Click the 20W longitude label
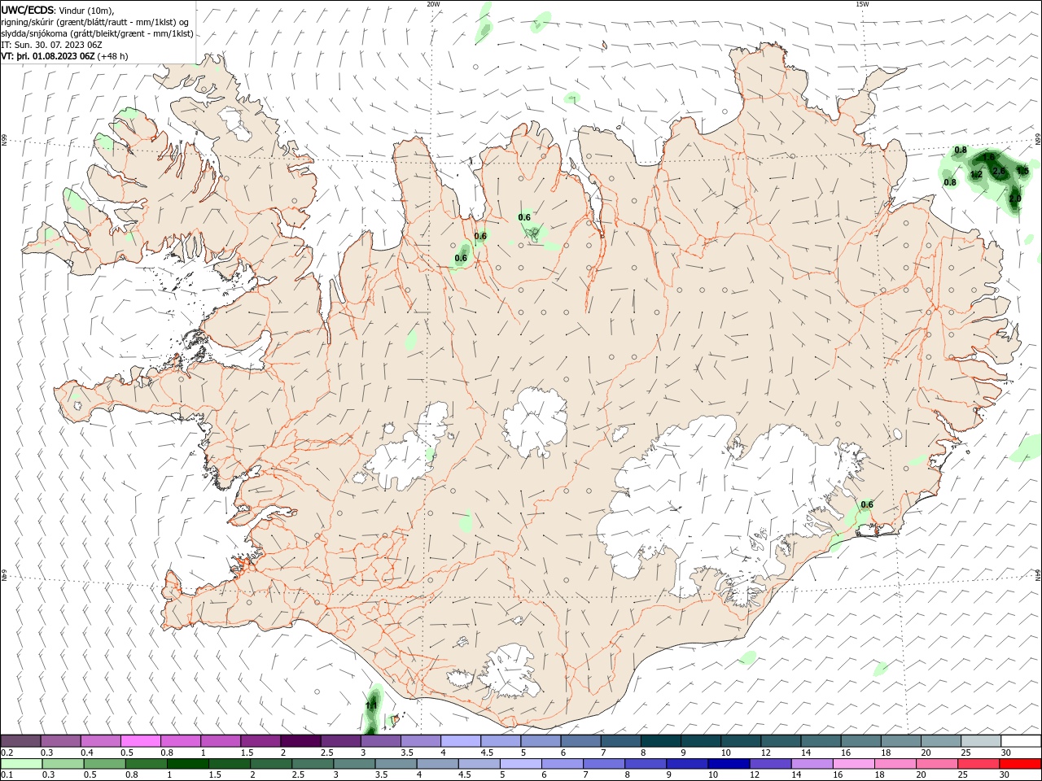This screenshot has width=1042, height=781. [433, 4]
